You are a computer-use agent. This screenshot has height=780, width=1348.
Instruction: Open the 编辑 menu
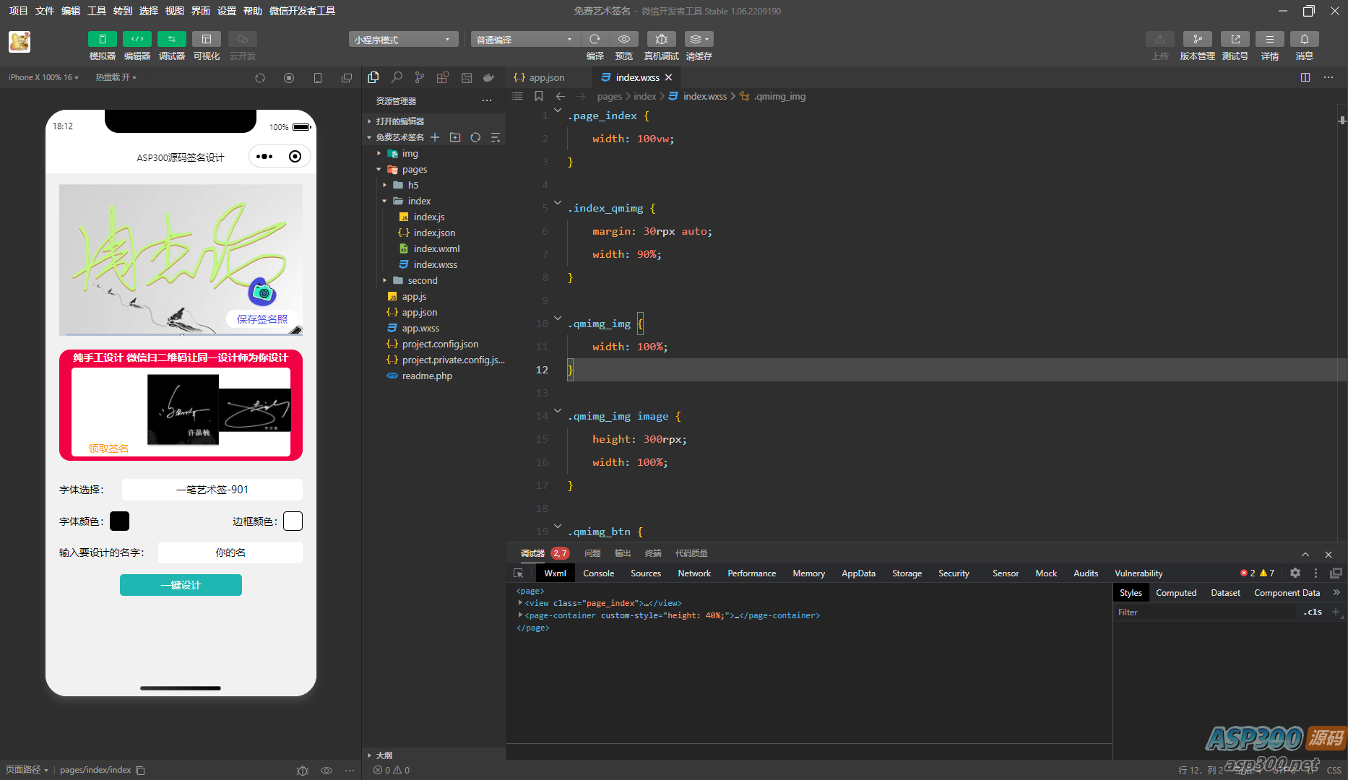pos(71,11)
